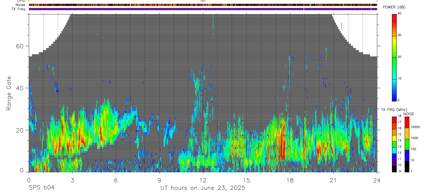Click the green 20 dB region of power colorbar
424x195 pixels.
(394, 57)
